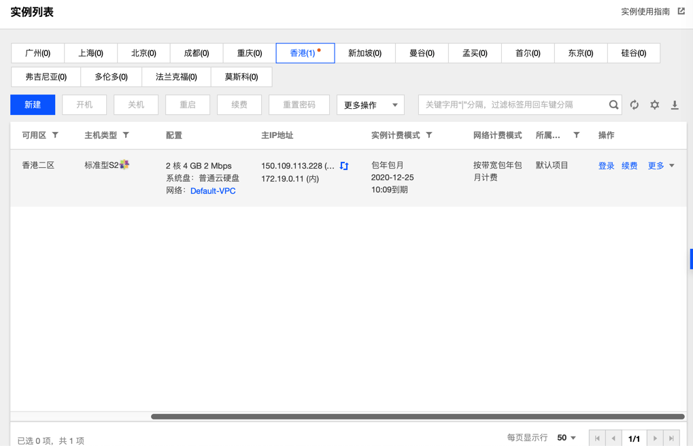Screen dimensions: 693x446
Task: Click 续费 link in instance row
Action: (x=629, y=166)
